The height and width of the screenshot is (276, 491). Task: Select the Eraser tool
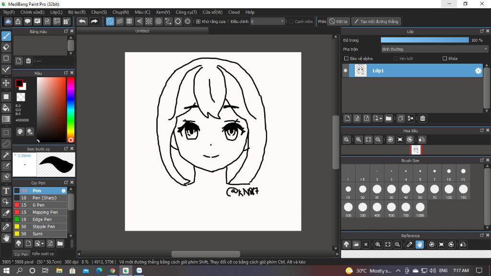(x=6, y=47)
